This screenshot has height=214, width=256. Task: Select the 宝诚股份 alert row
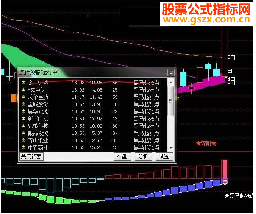coord(93,105)
